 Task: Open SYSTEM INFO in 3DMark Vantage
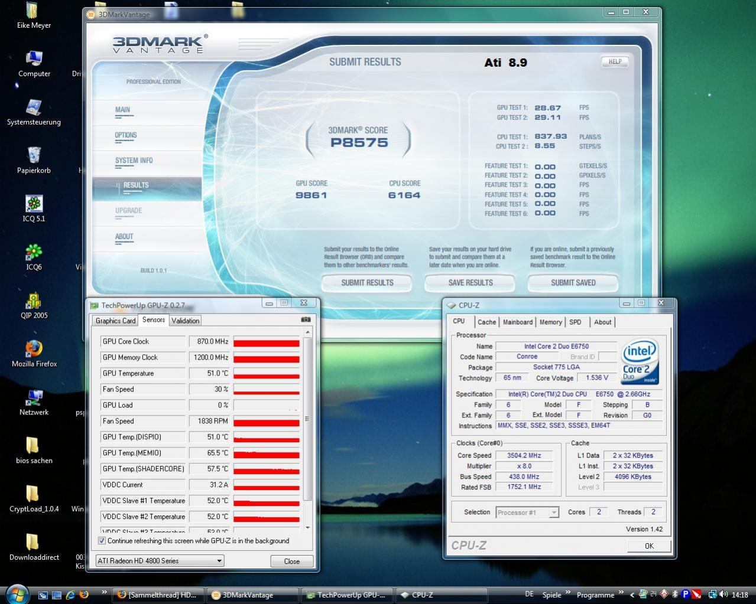pos(134,161)
